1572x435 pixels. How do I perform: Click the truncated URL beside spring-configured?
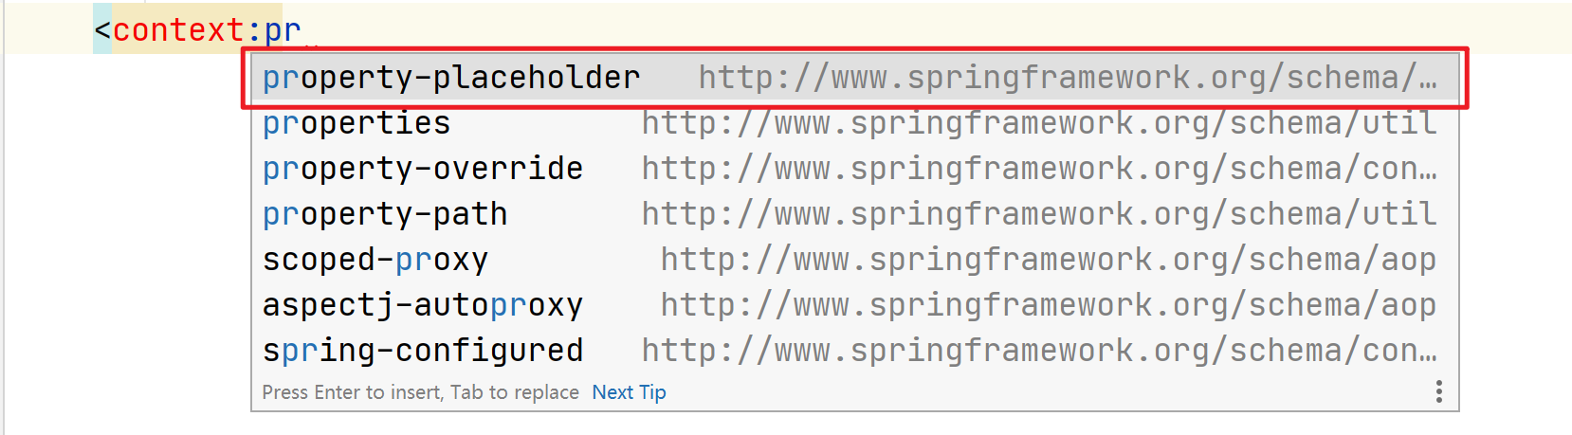tap(1039, 351)
